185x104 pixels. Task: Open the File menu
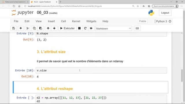click(16, 21)
